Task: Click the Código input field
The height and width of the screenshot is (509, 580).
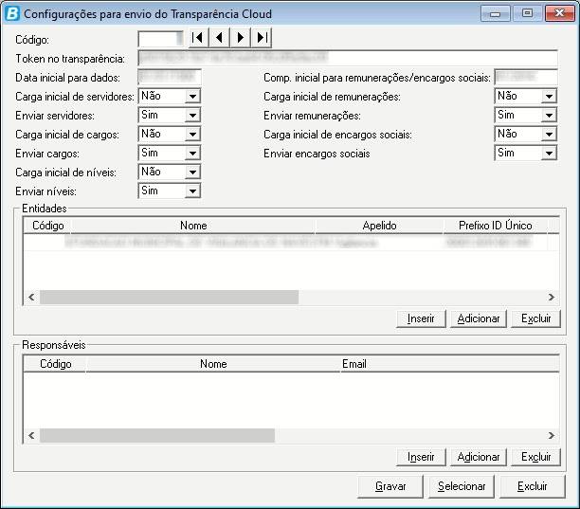Action: pos(158,39)
